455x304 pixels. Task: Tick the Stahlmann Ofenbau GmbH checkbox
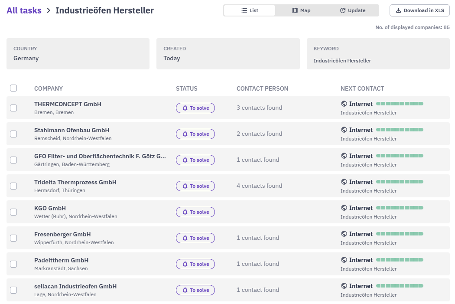coord(13,134)
